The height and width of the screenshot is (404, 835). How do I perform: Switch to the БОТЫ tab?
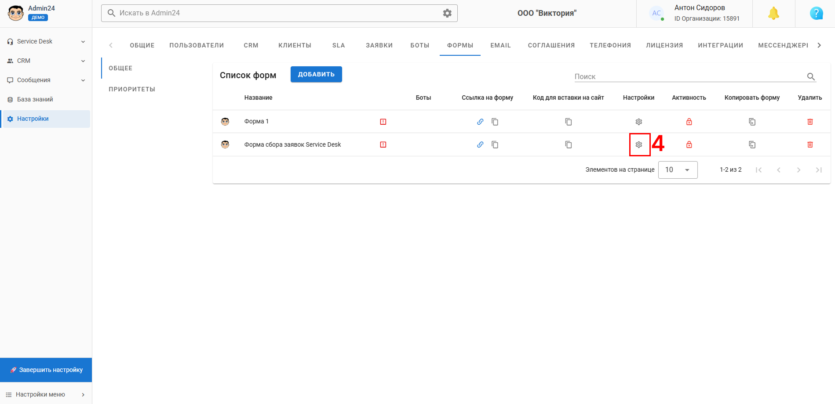(x=420, y=45)
